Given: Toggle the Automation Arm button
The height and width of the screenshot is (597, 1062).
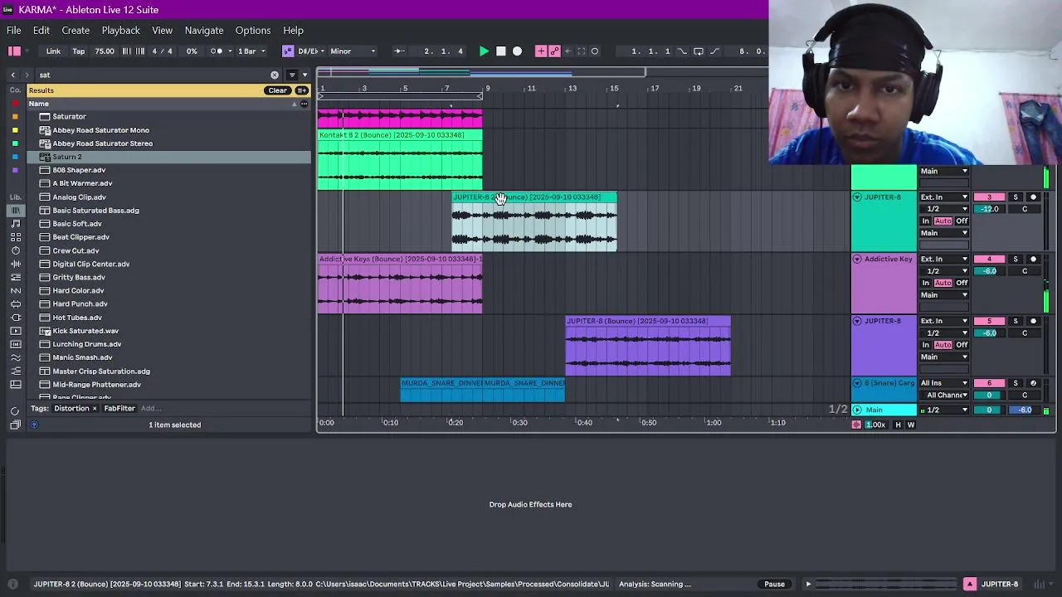Looking at the screenshot, I should (x=554, y=51).
